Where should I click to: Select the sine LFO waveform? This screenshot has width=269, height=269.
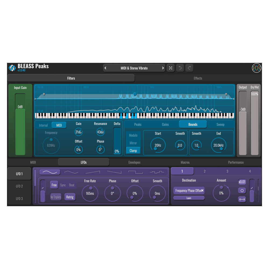click(x=50, y=172)
